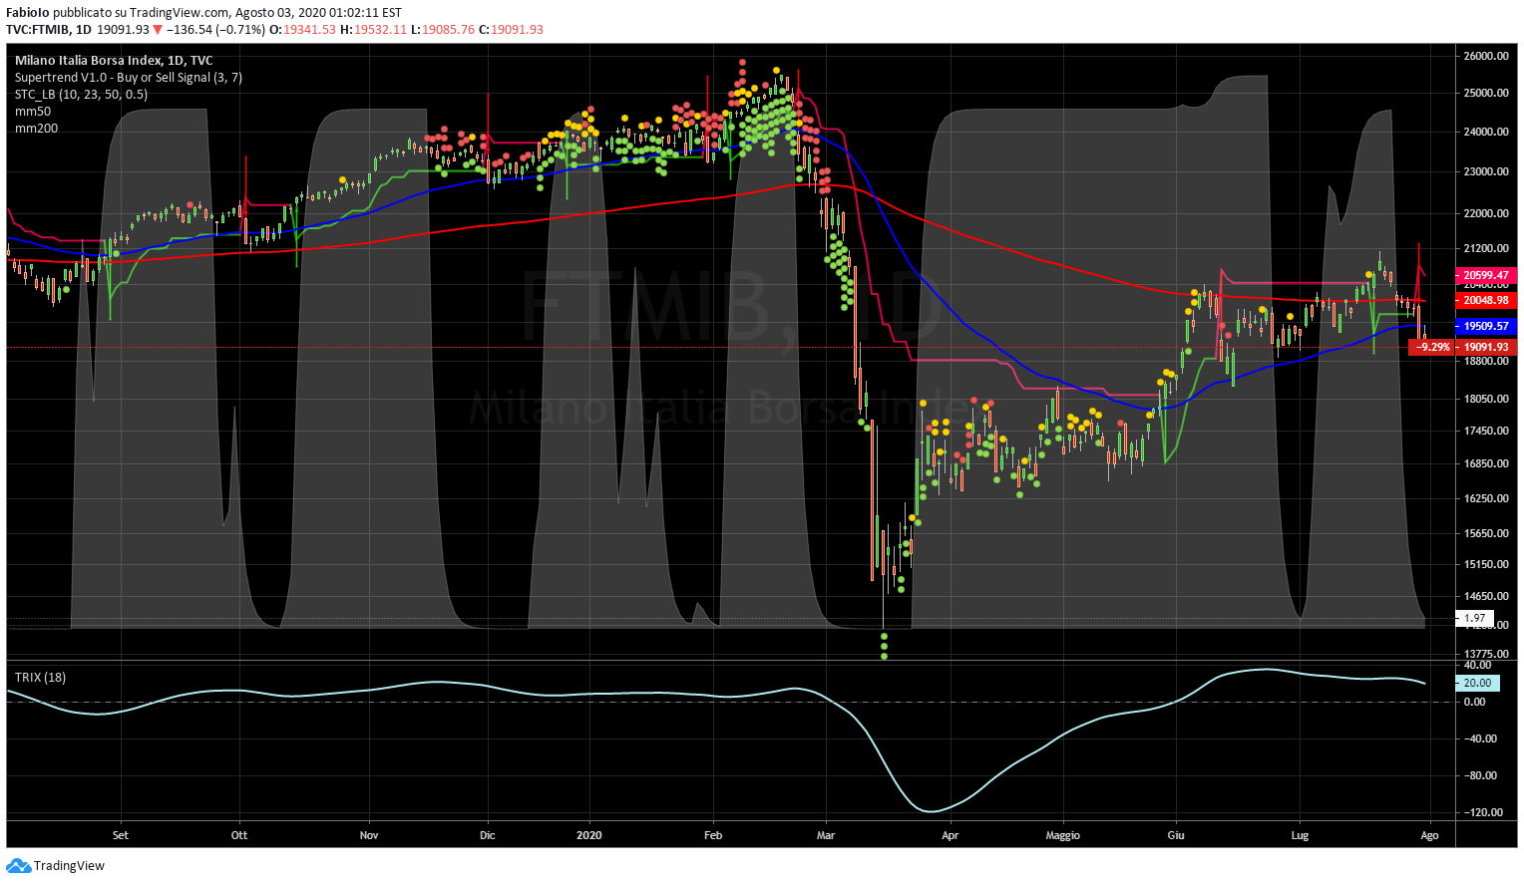Click the '2020' year label on time axis
Screen dimensions: 1524x884
[590, 835]
